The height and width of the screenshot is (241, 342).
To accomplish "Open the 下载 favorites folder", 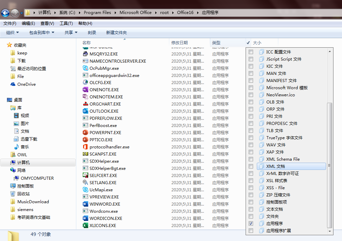I will [21, 61].
